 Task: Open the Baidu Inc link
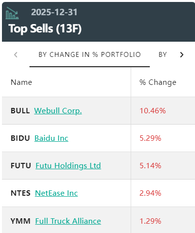[x=51, y=138]
